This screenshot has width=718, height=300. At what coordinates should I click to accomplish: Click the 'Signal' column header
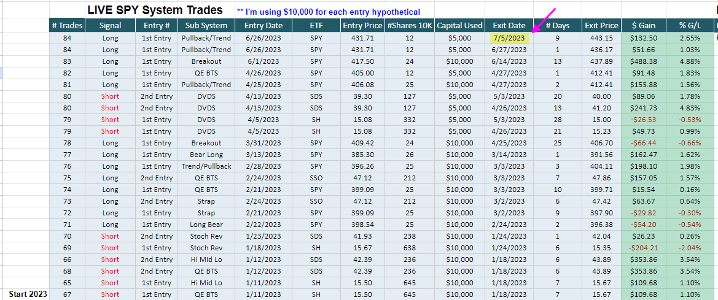(111, 26)
